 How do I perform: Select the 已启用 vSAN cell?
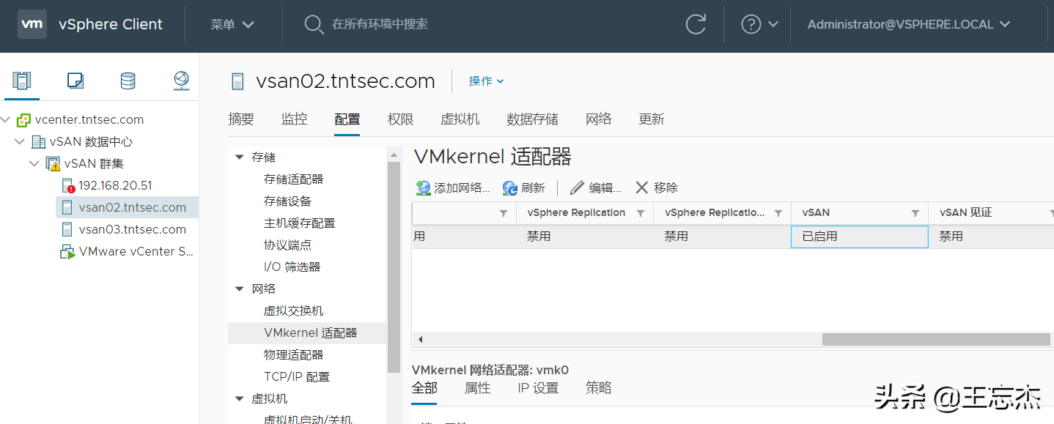860,237
